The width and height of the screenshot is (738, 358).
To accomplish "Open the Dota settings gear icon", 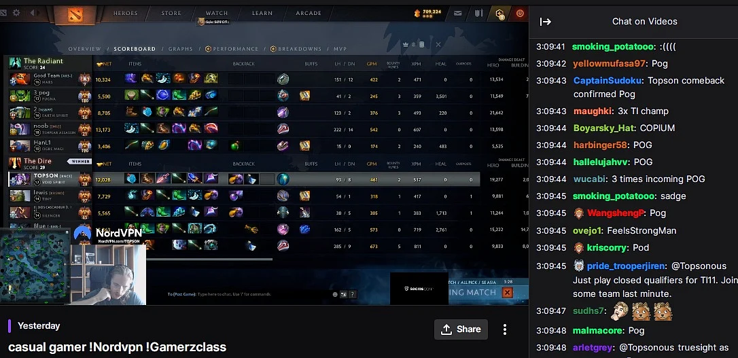I will [x=16, y=13].
